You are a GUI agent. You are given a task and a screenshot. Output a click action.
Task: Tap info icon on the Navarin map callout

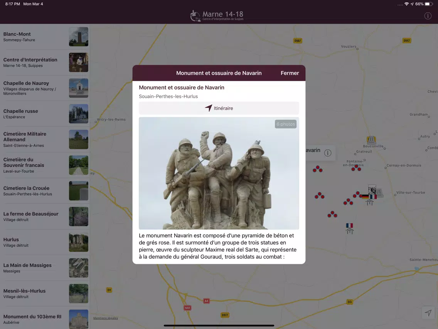pos(328,153)
